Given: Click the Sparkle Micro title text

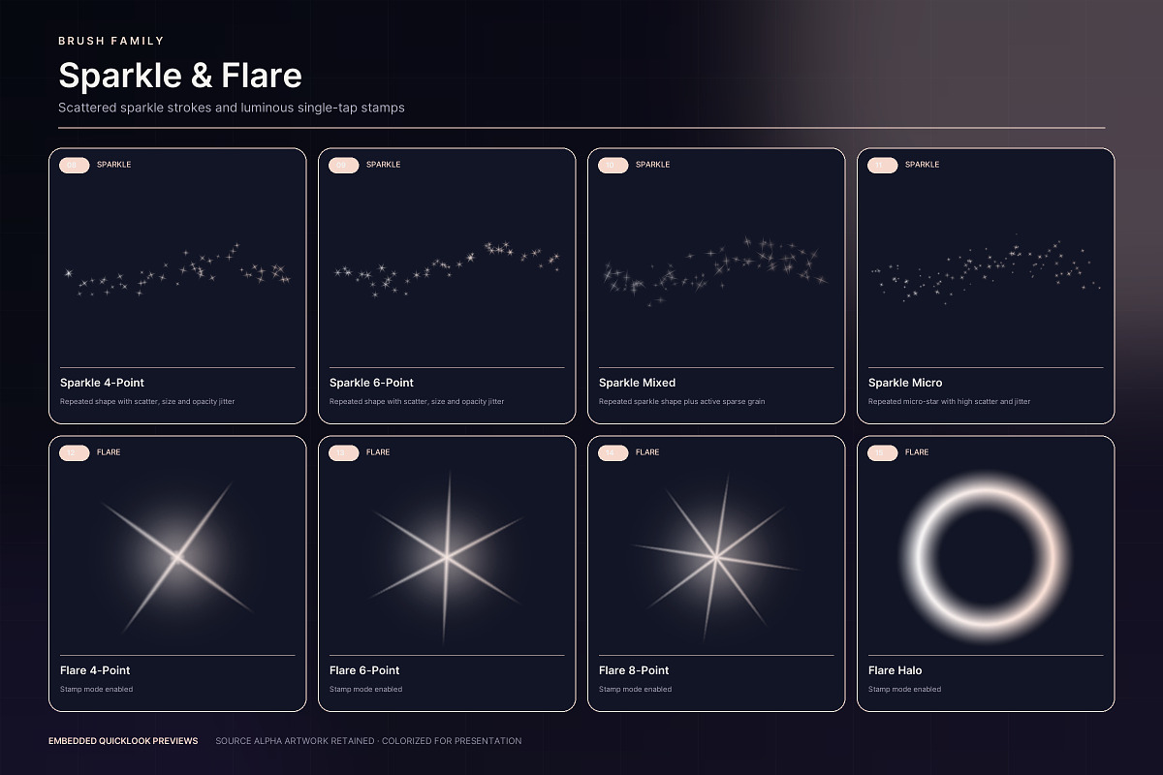Looking at the screenshot, I should pyautogui.click(x=905, y=383).
